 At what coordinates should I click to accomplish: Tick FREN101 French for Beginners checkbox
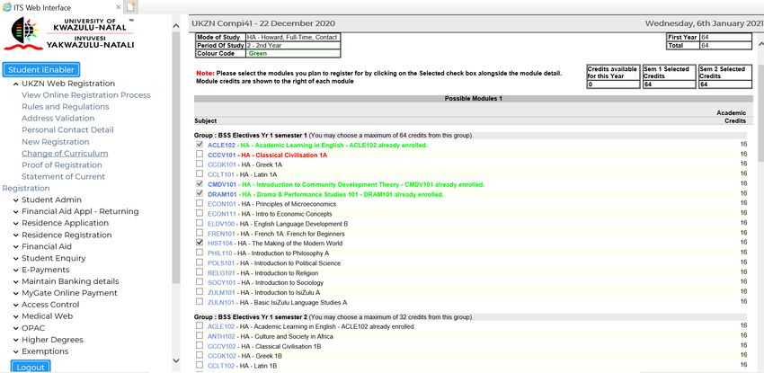[x=200, y=233]
